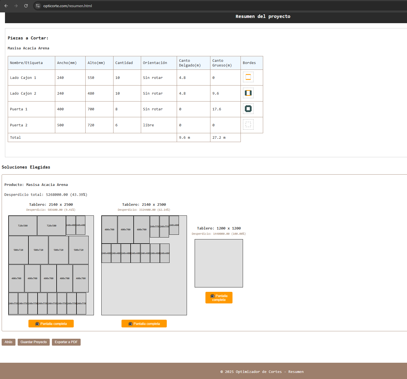Image resolution: width=407 pixels, height=379 pixels.
Task: Click the Desperdicio 9.41% label
Action: coord(51,210)
